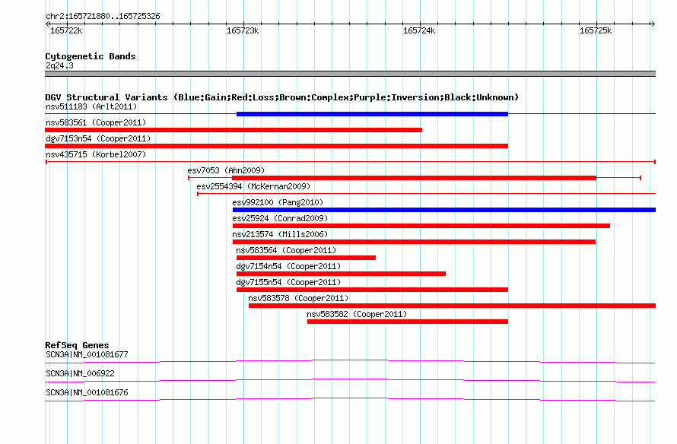
Task: Select the nsv583561 (Cooper2011) loss bar
Action: point(234,130)
